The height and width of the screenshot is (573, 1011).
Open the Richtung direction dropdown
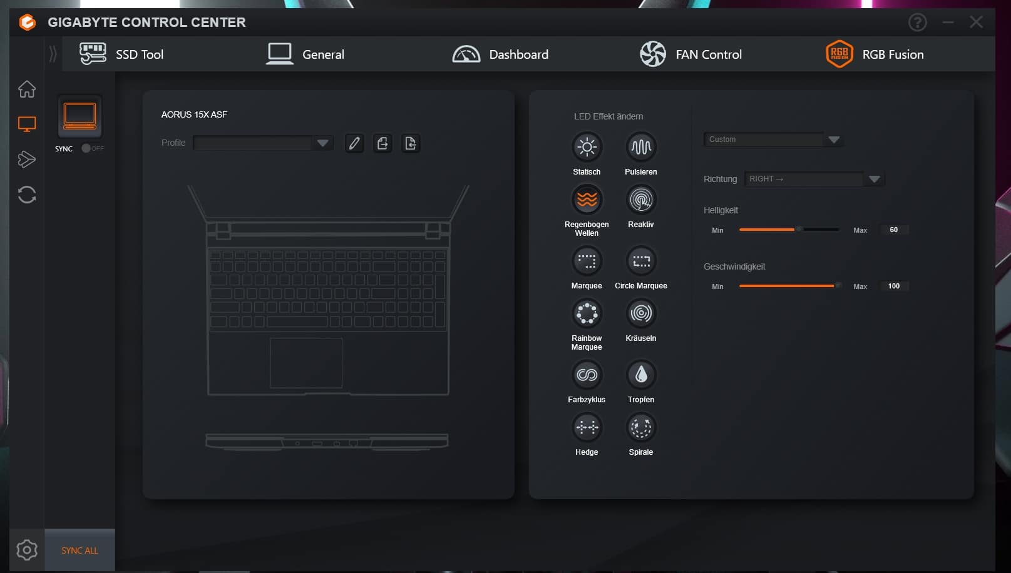click(x=874, y=179)
